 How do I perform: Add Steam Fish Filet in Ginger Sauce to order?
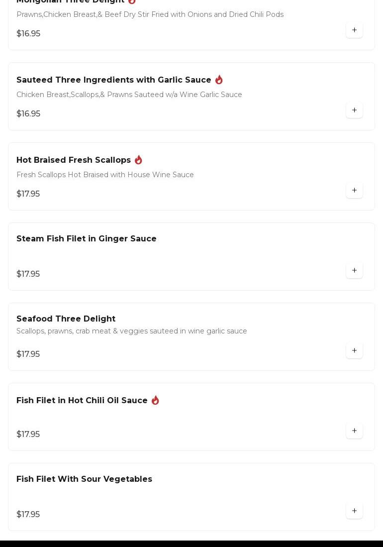point(354,270)
